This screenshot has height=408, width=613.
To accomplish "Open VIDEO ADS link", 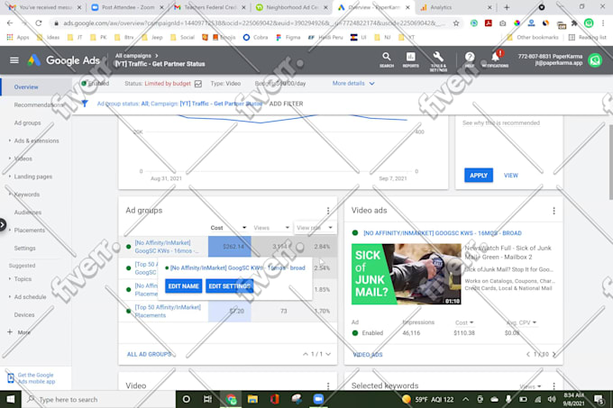I will tap(368, 355).
